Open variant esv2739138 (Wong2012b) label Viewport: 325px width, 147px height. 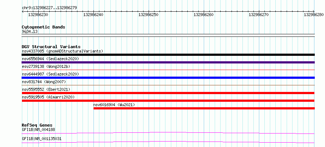pyautogui.click(x=46, y=66)
